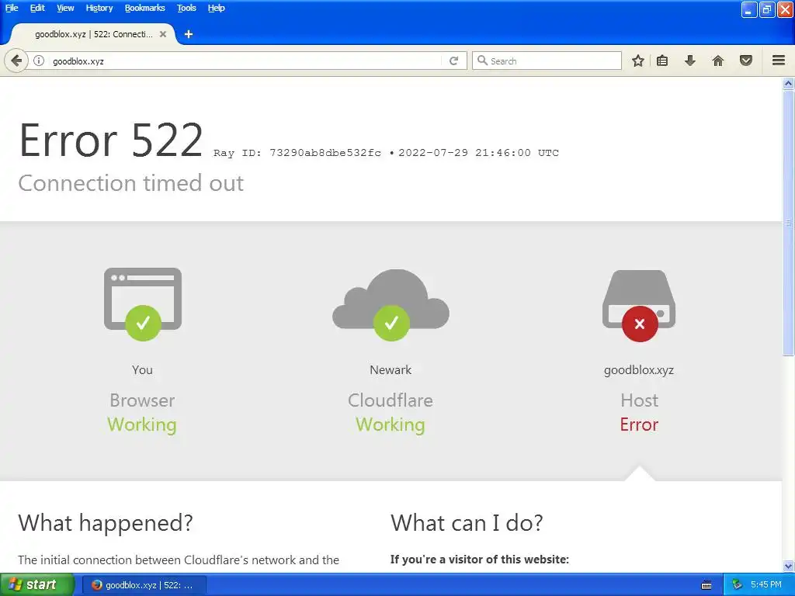Minimize the Firefox window
The image size is (795, 596).
click(749, 9)
